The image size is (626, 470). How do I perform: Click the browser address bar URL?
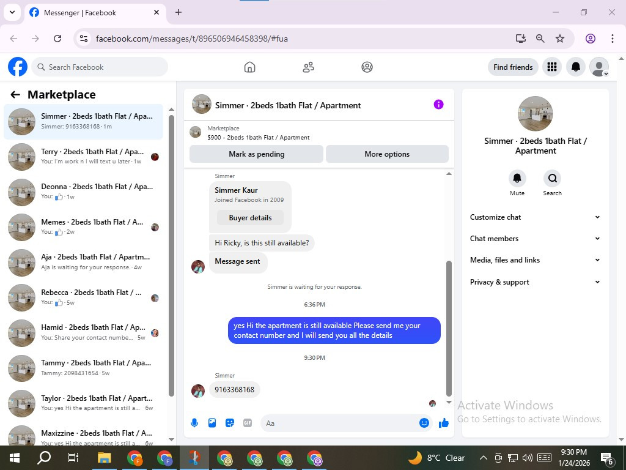pos(191,39)
